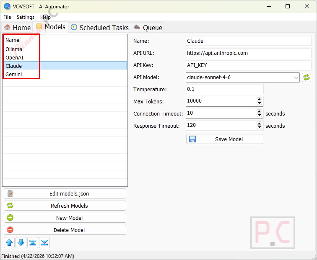Increase Connection Timeout value
The width and height of the screenshot is (317, 260).
[x=260, y=111]
